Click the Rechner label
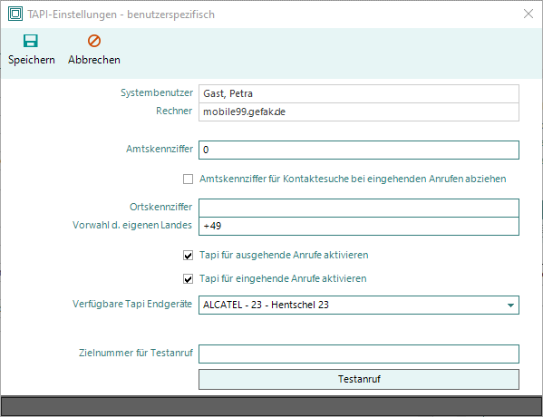543x417 pixels. 174,111
